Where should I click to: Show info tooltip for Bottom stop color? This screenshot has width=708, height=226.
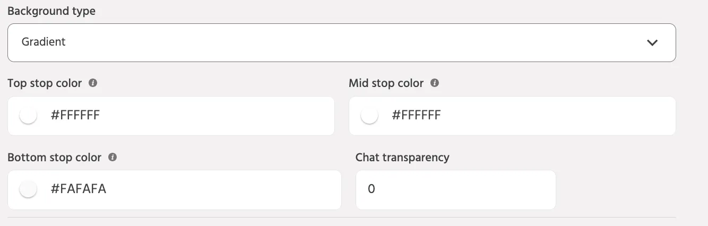coord(112,158)
